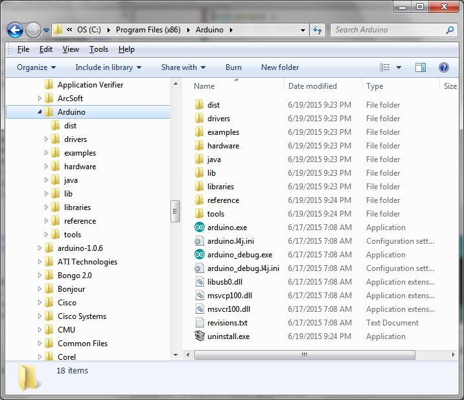The width and height of the screenshot is (464, 400).
Task: Sort by the Name column header
Action: 204,86
